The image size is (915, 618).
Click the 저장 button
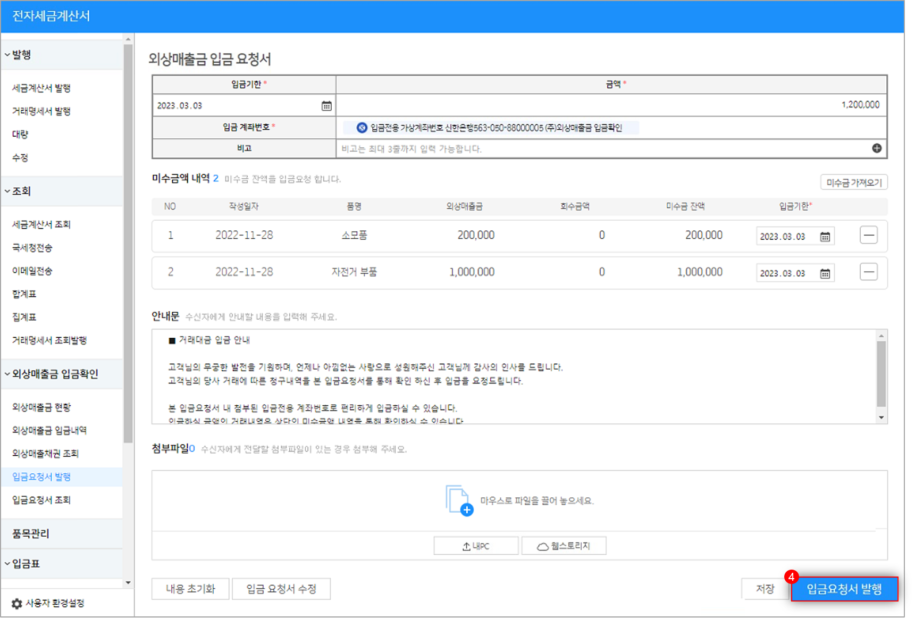(765, 589)
